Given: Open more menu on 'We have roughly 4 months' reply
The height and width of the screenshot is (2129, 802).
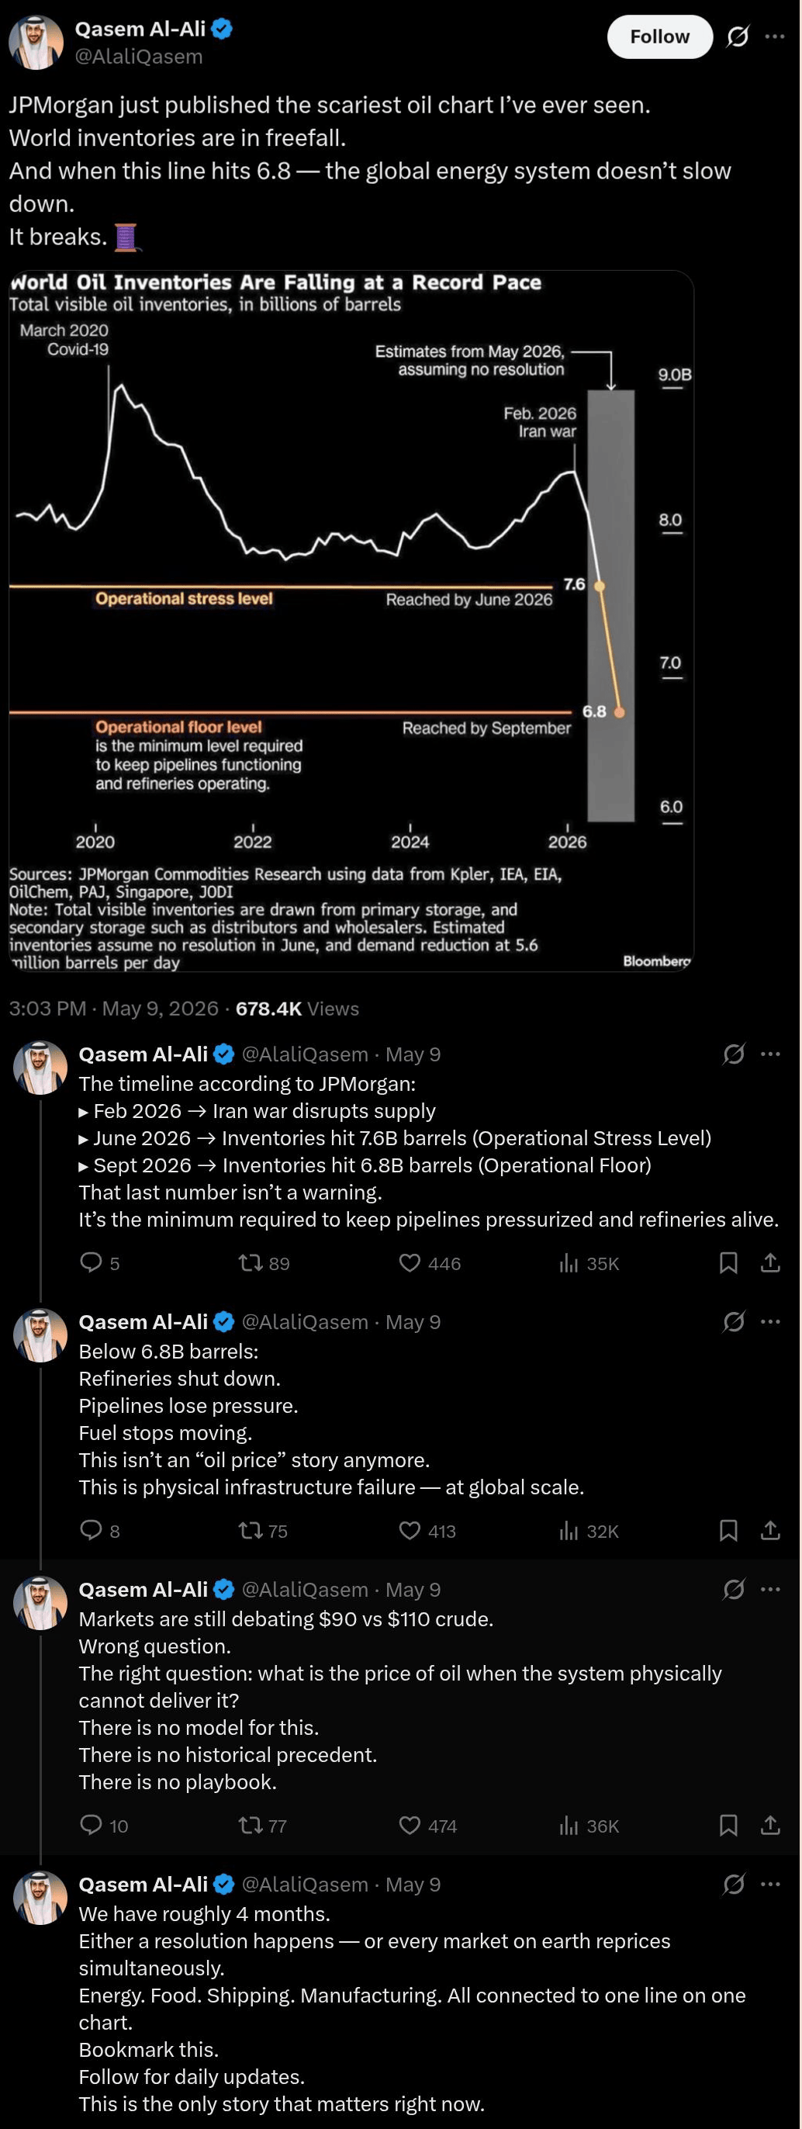Looking at the screenshot, I should coord(771,1884).
